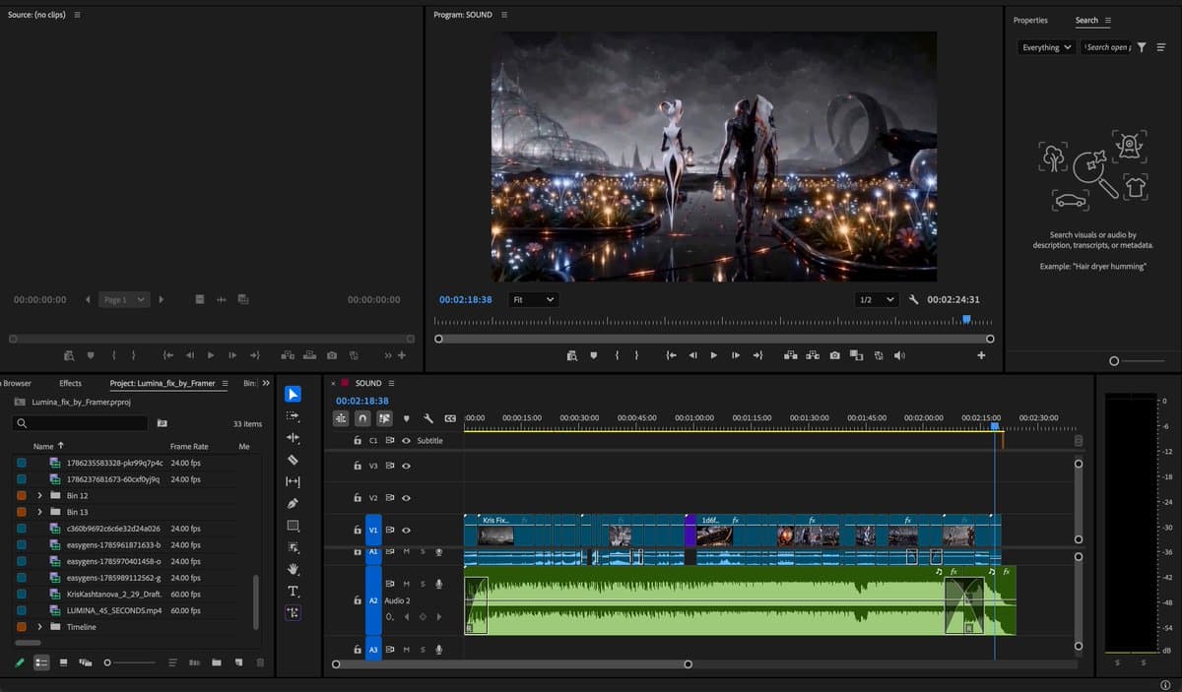The image size is (1182, 692).
Task: Open the Program: SOUND panel menu
Action: (504, 15)
